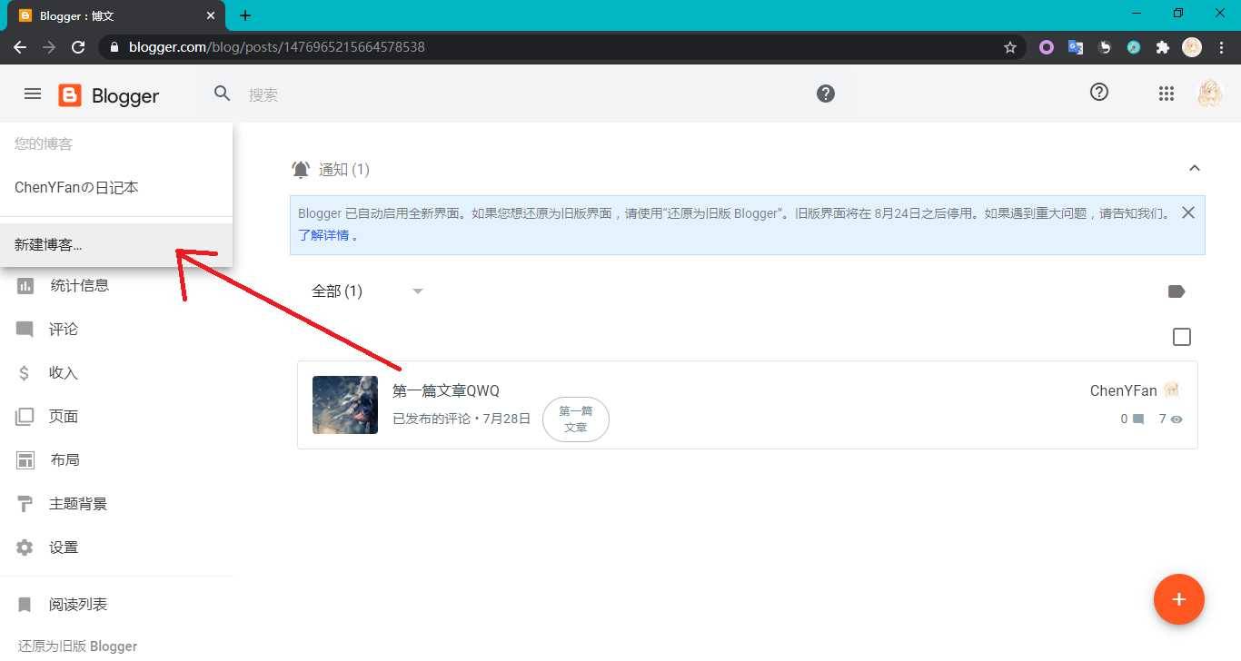The height and width of the screenshot is (661, 1241).
Task: Open 阅读列表 reading list
Action: [x=78, y=604]
